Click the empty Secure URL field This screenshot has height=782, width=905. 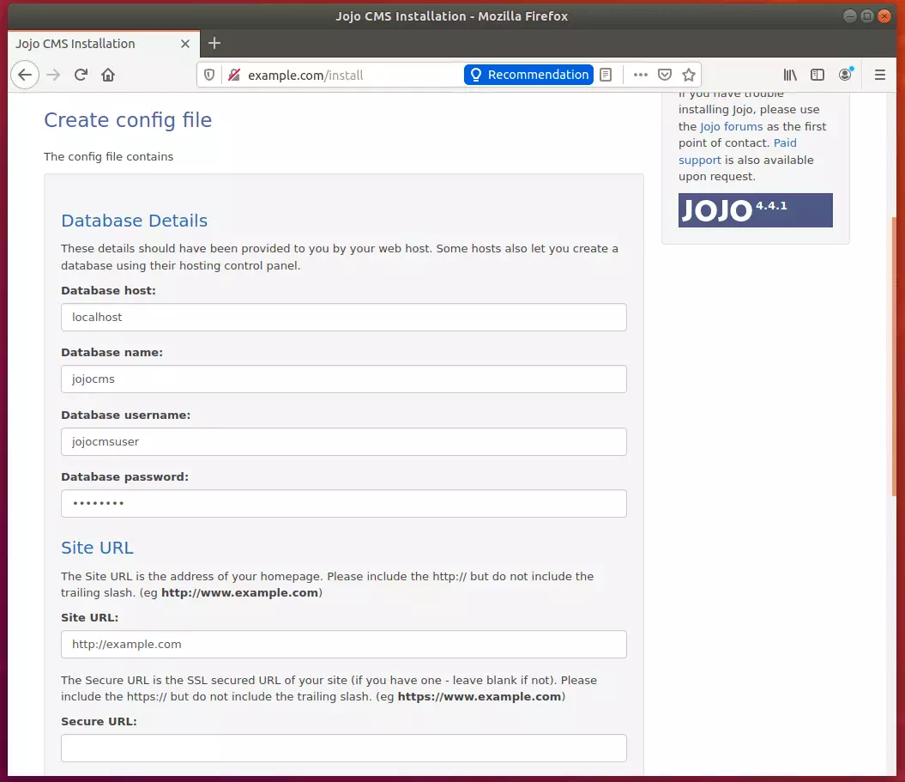point(343,748)
